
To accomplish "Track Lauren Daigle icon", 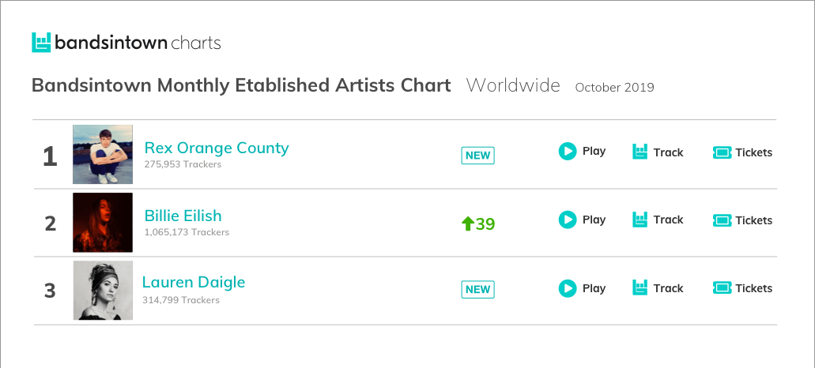I will 640,287.
